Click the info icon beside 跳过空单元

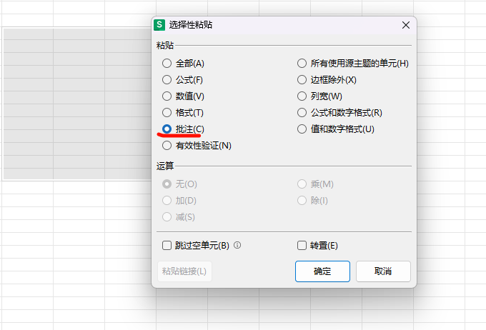click(237, 246)
